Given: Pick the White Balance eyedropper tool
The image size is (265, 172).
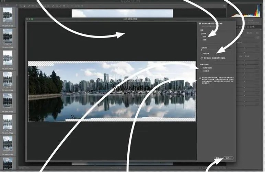Looking at the screenshot, I should click(29, 6).
